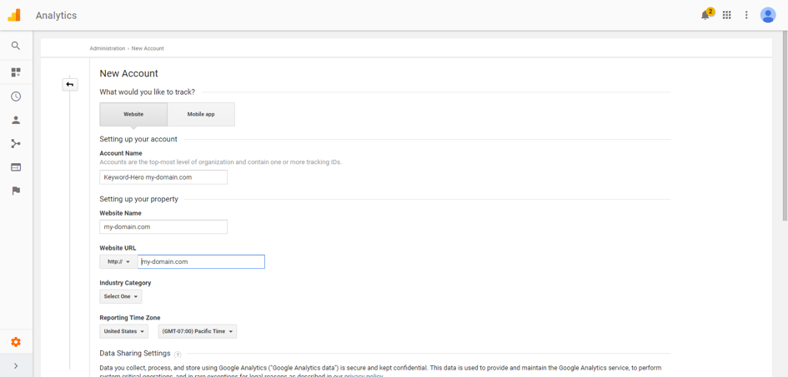Open Behavior window icon in sidebar
Screen dimensions: 788x377
tap(16, 167)
